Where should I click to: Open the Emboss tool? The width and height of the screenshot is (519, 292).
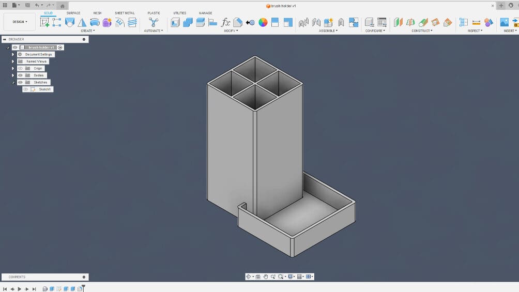[119, 22]
